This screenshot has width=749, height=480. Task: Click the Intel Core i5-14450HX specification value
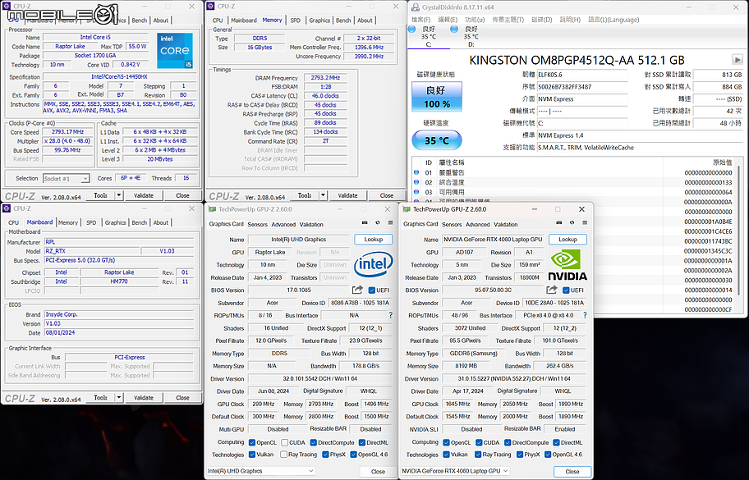tap(119, 77)
